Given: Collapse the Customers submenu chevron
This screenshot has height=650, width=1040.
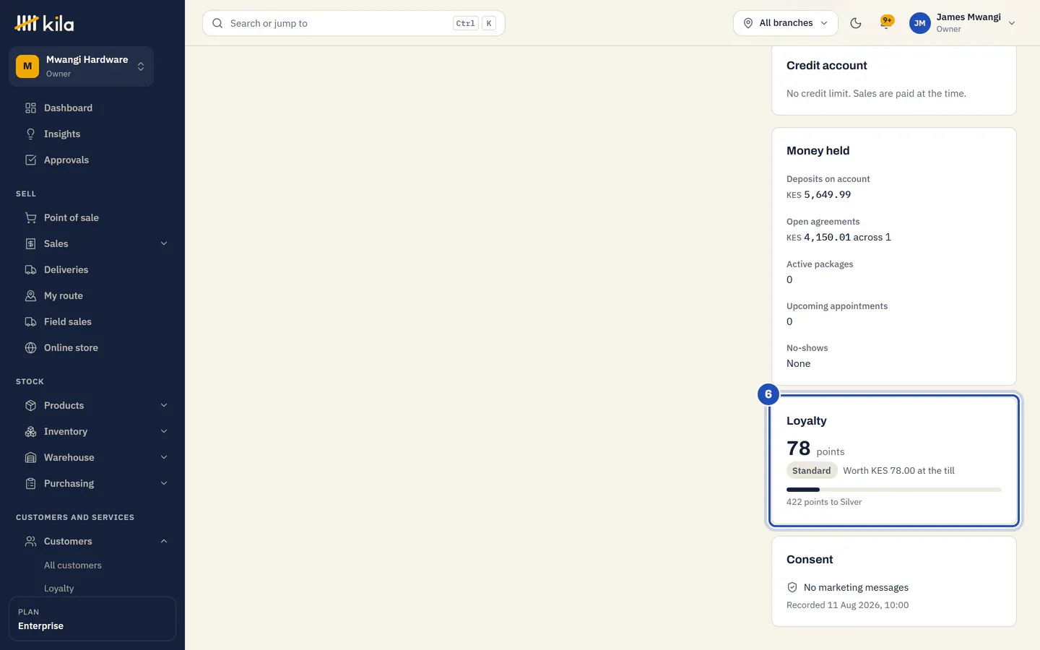Looking at the screenshot, I should click(164, 542).
